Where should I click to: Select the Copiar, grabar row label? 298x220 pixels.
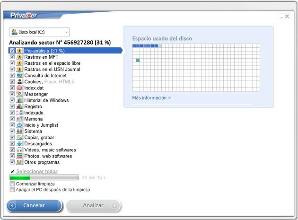click(x=39, y=137)
